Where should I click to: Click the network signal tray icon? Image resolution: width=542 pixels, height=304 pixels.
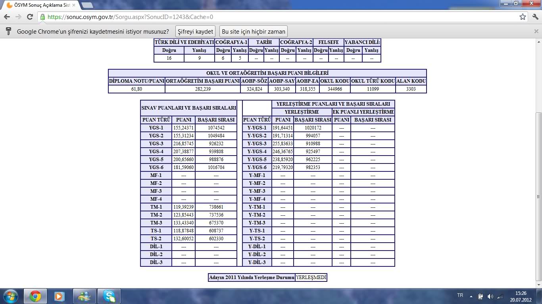pyautogui.click(x=500, y=296)
